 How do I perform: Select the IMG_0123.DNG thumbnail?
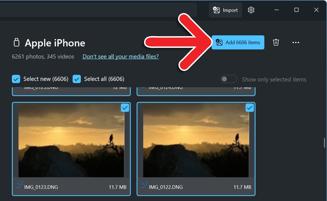tap(71, 141)
